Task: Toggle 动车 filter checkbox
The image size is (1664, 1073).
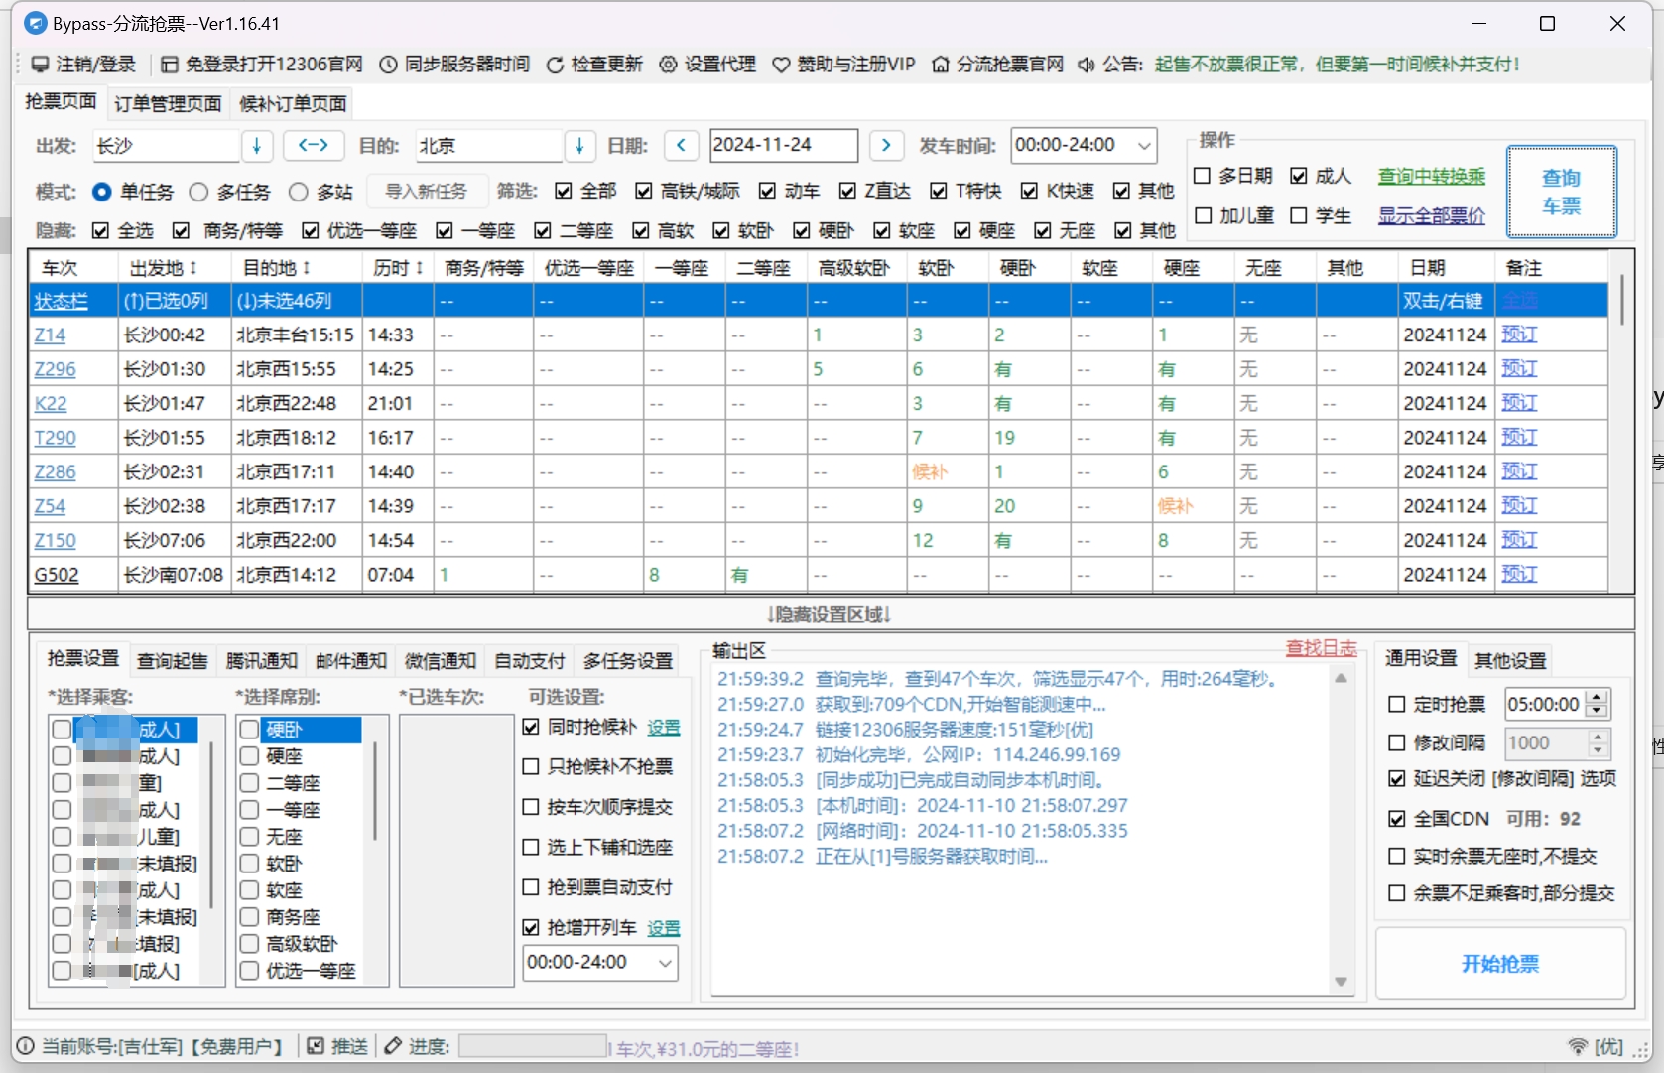Action: [x=767, y=191]
